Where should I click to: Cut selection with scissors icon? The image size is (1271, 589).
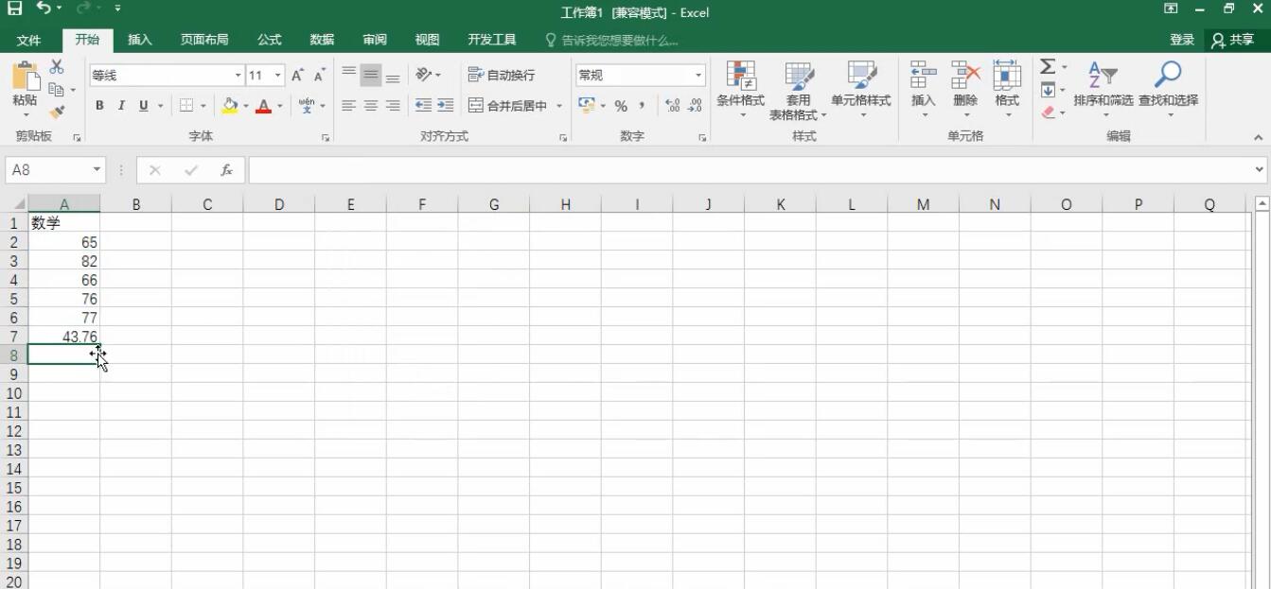(x=57, y=67)
